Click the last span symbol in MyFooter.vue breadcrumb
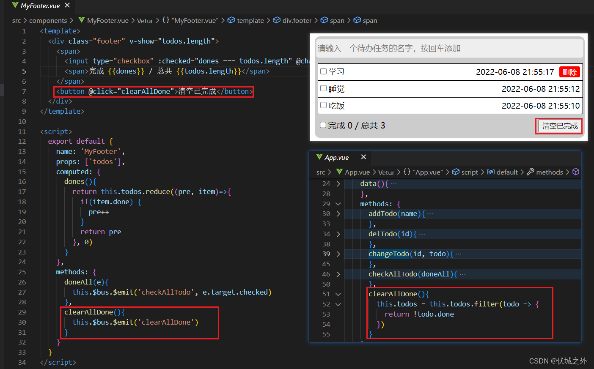This screenshot has height=369, width=594. (357, 20)
